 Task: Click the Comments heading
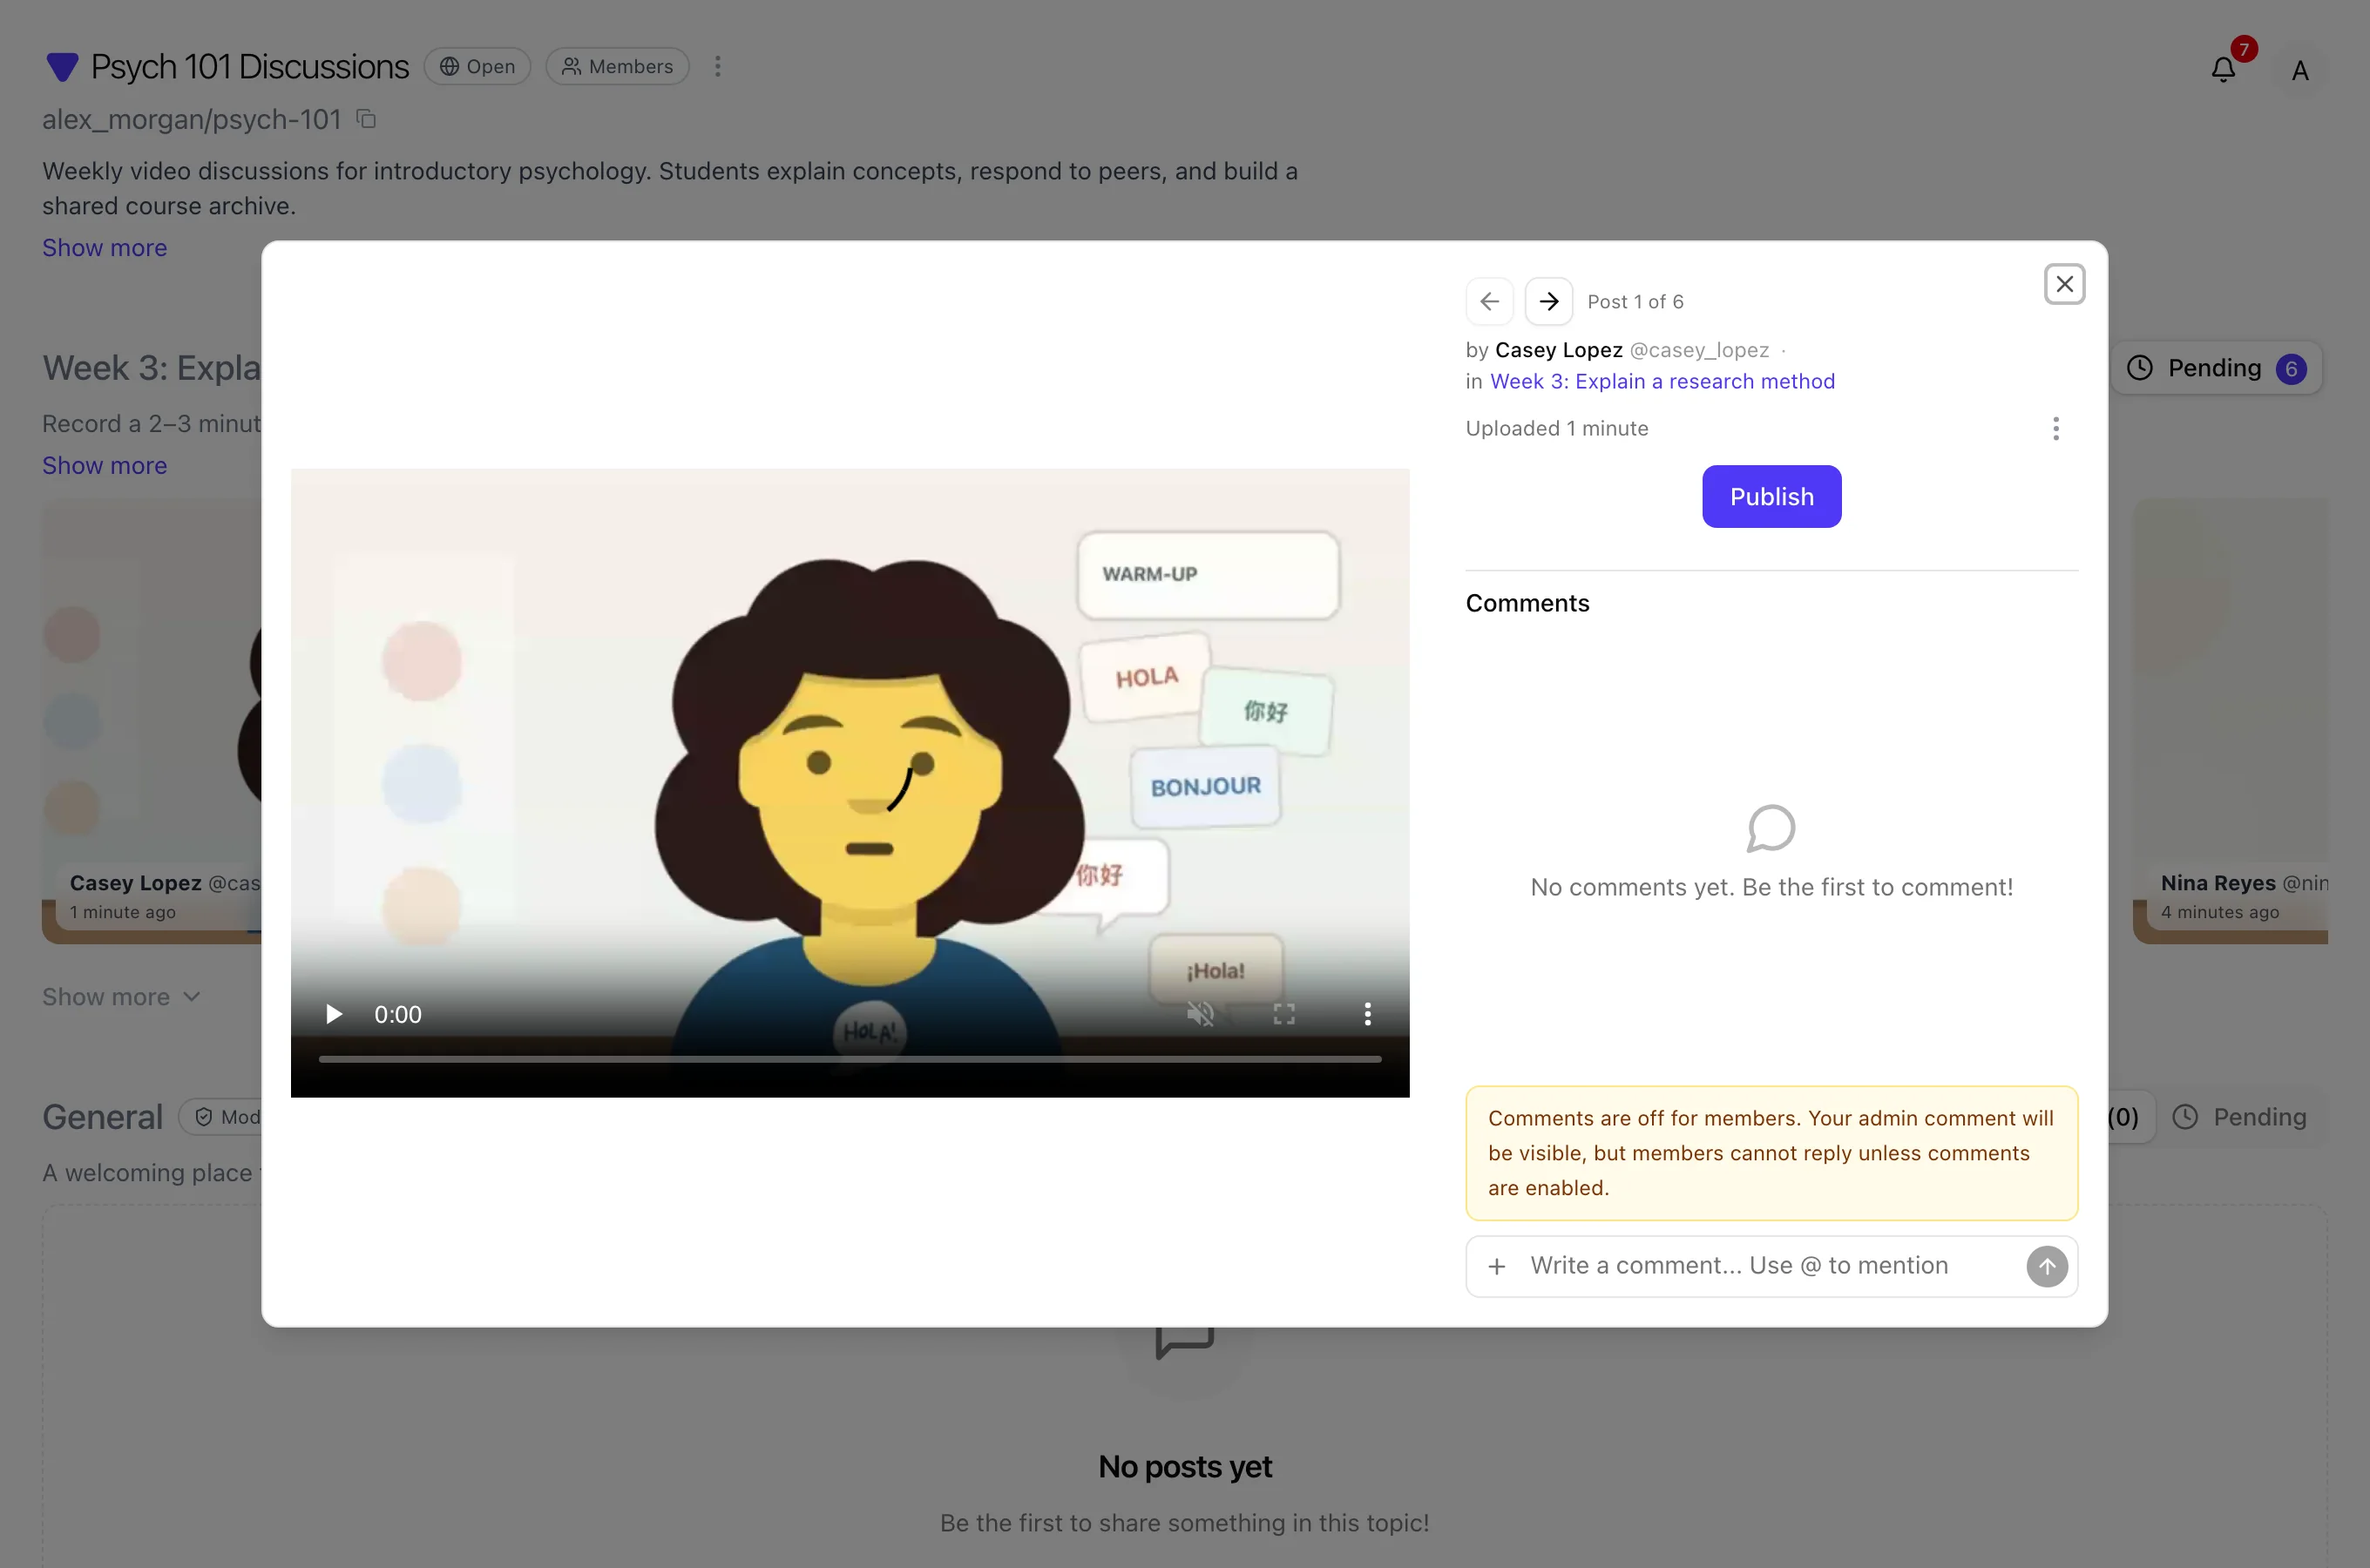[1527, 604]
